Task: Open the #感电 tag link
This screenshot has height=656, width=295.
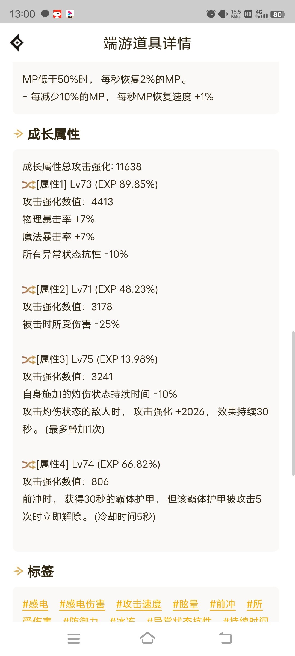Action: [x=36, y=604]
